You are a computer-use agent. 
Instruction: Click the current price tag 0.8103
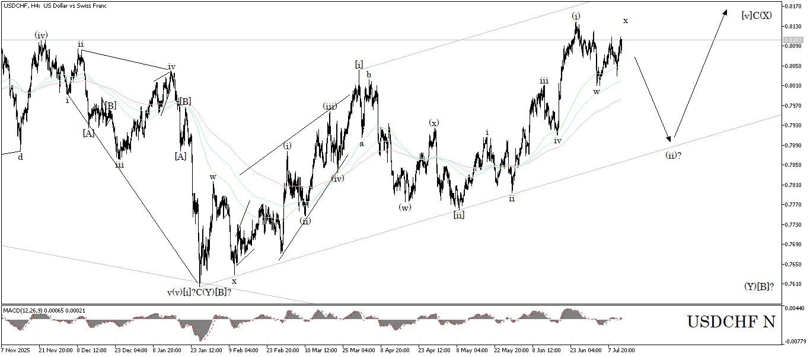(x=793, y=40)
